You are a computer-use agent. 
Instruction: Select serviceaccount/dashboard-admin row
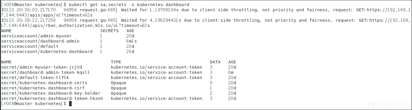pos(69,41)
